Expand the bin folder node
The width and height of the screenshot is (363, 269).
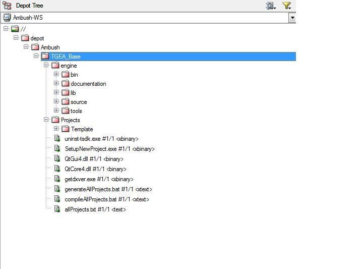click(x=56, y=74)
